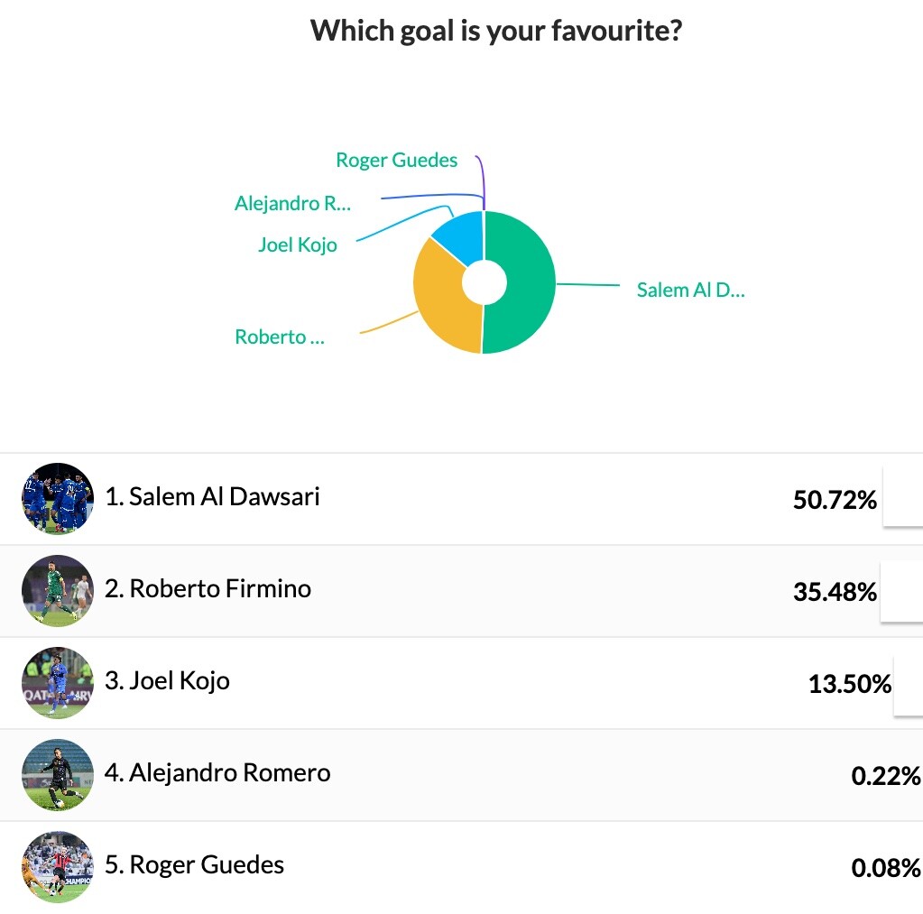
Task: Click Alejandro Romero's circular photo thumbnail
Action: [x=58, y=774]
